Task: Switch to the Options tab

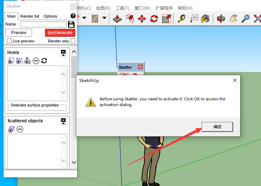Action: point(50,16)
